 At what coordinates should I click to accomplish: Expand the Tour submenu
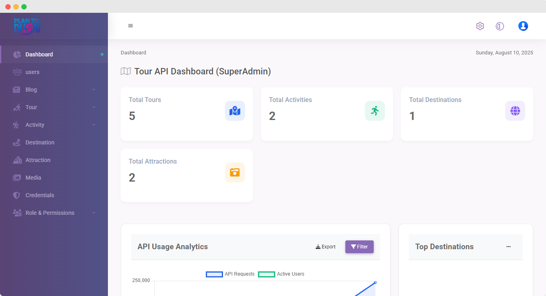[x=94, y=107]
